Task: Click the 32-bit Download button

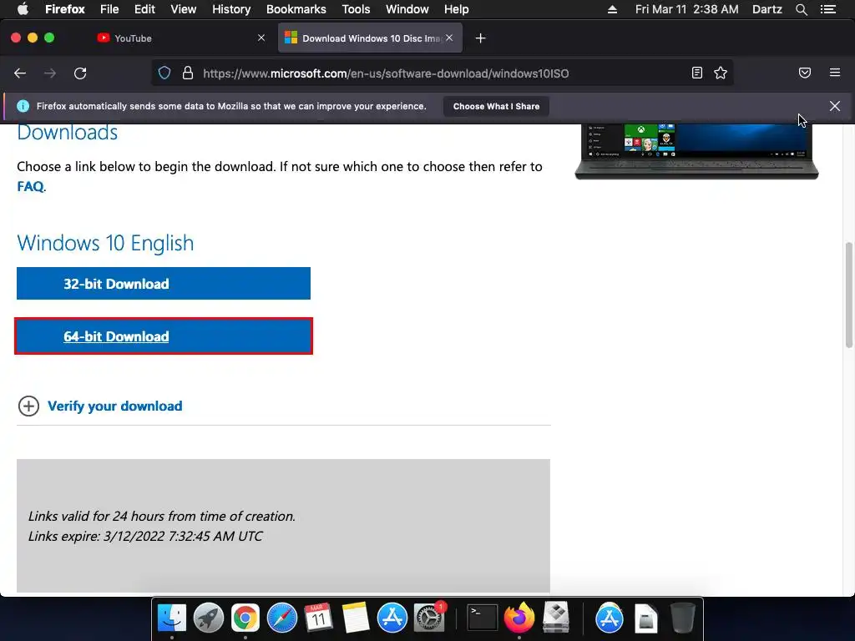Action: [164, 284]
